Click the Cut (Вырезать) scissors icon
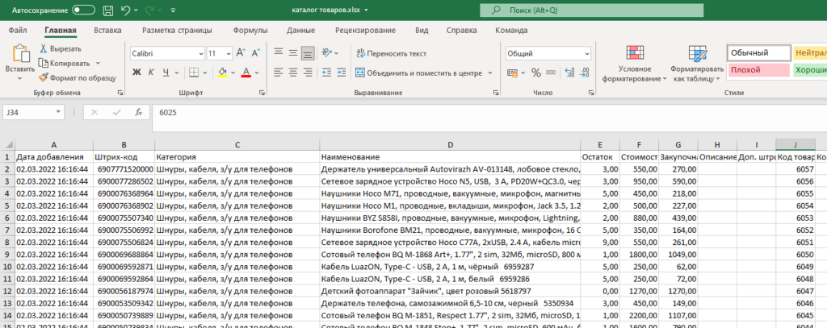Screen dimensions: 827x328 point(44,48)
